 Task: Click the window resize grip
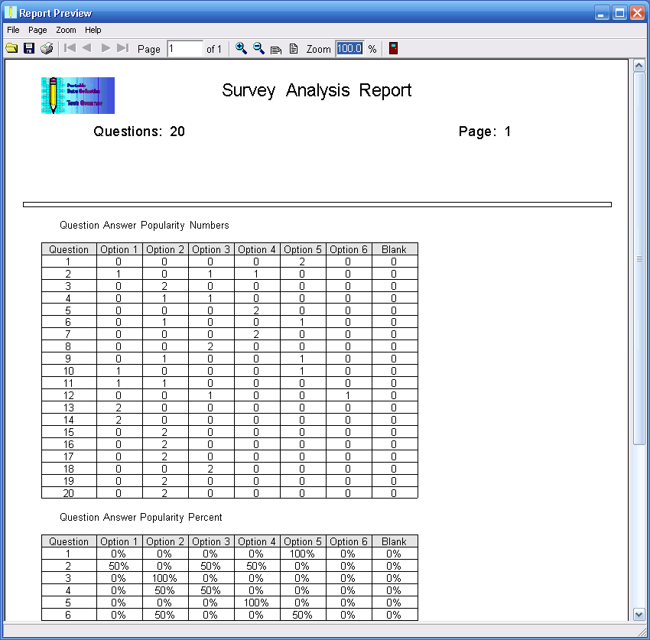click(x=644, y=632)
